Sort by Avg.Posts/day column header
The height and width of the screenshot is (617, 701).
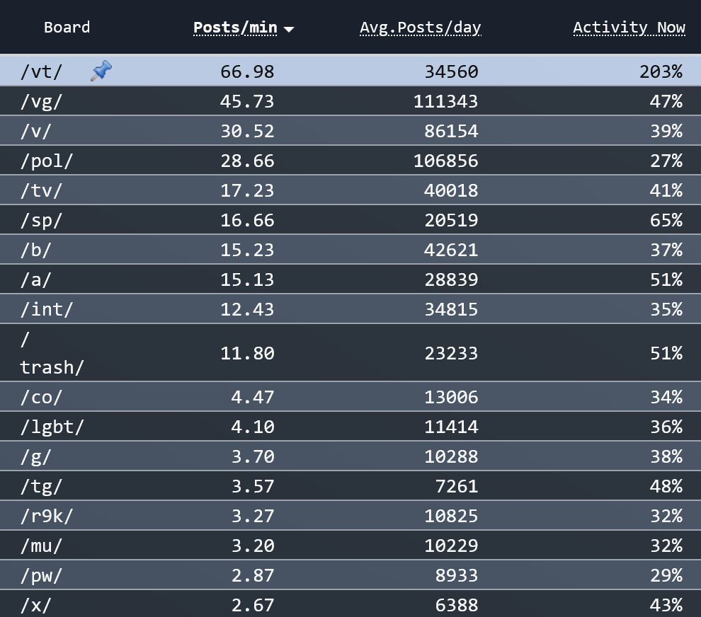(x=420, y=28)
